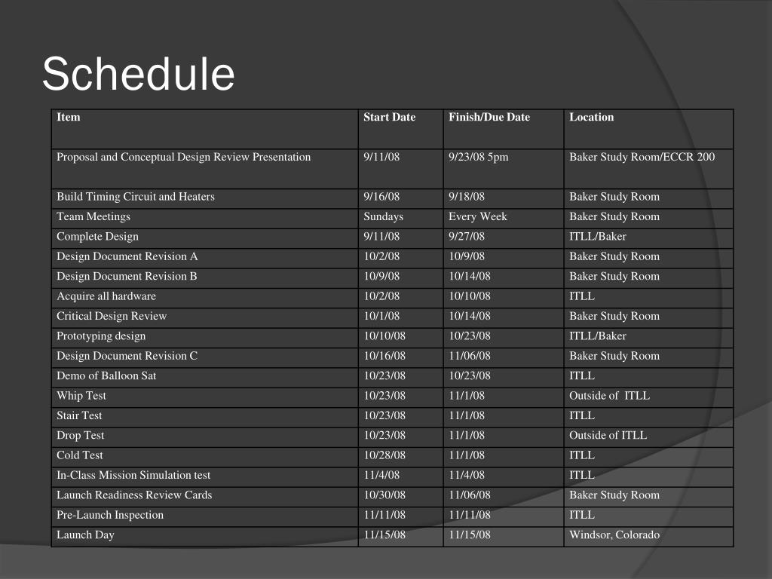The image size is (772, 579).
Task: Click the 10/9/08 finish date for Revision A
Action: [x=466, y=256]
